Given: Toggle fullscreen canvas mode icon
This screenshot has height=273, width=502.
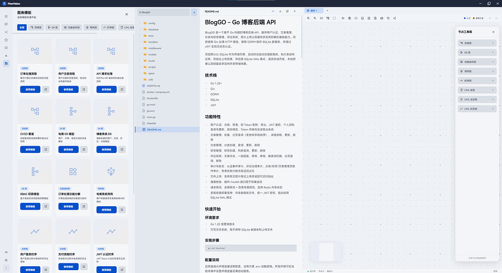Looking at the screenshot, I should pos(334,18).
